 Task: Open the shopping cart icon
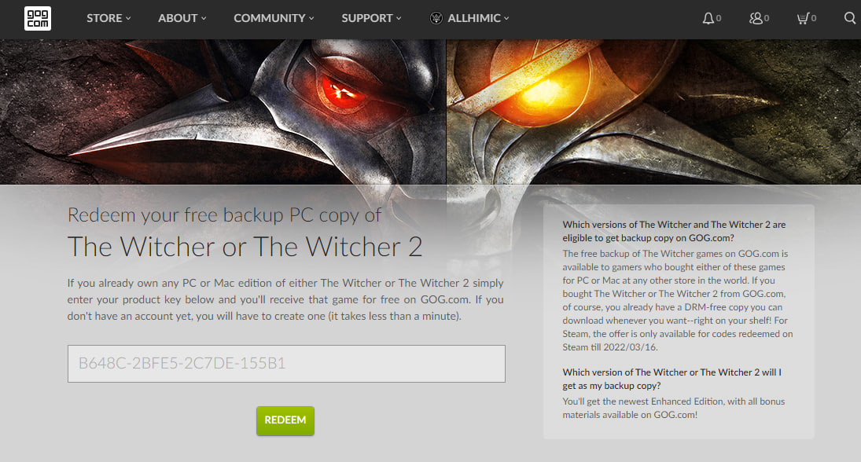803,18
